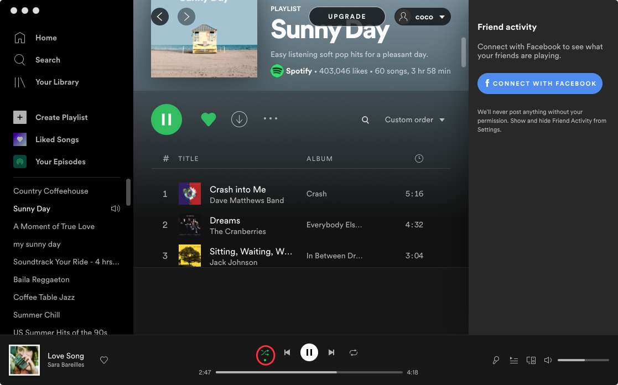Click the sidebar playlist list scrollbar

pos(128,192)
